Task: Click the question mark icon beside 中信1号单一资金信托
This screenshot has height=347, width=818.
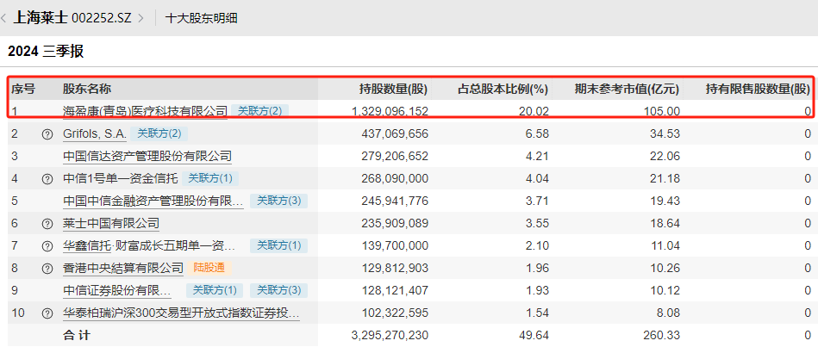Action: 47,178
